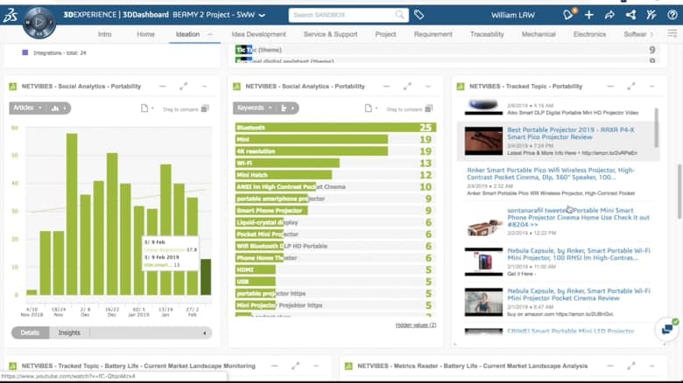Open the dashboard tabs hamburger menu

tap(672, 33)
